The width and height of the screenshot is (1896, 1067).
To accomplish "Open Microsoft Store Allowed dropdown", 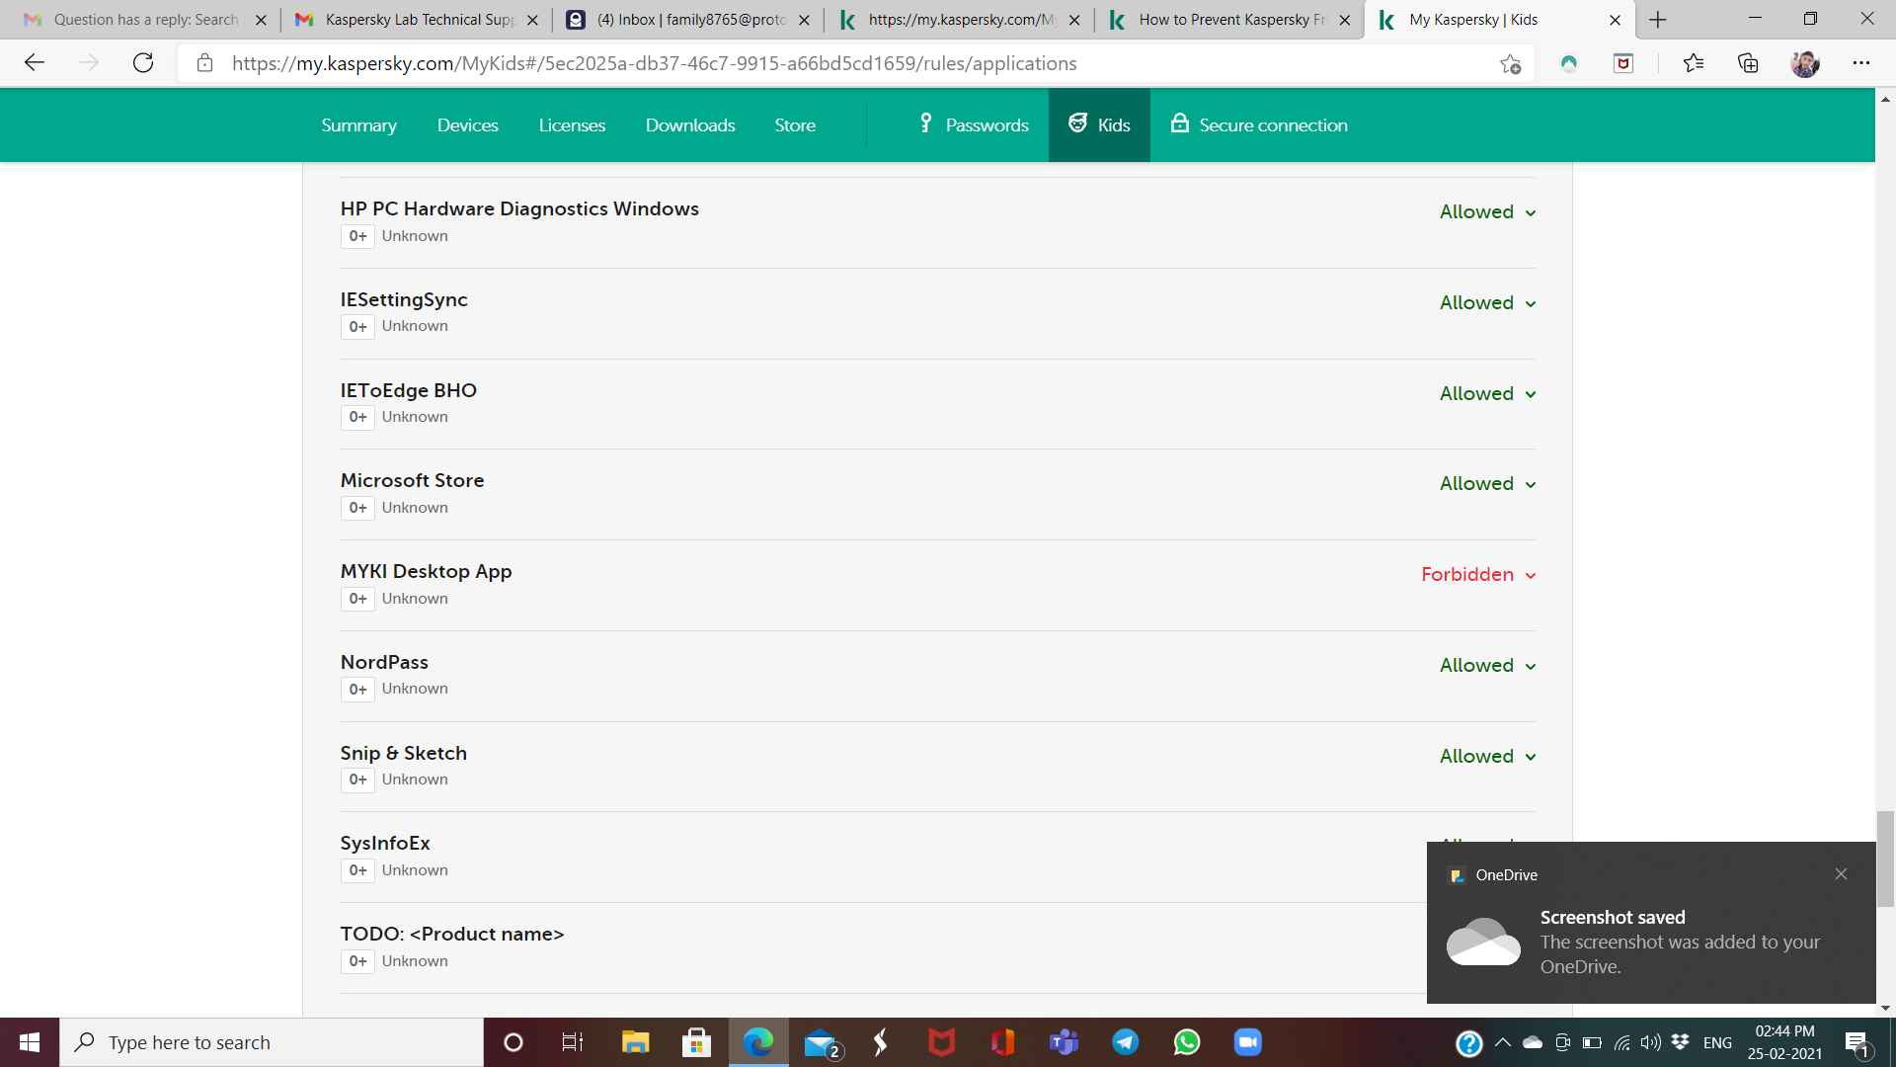I will (1487, 484).
